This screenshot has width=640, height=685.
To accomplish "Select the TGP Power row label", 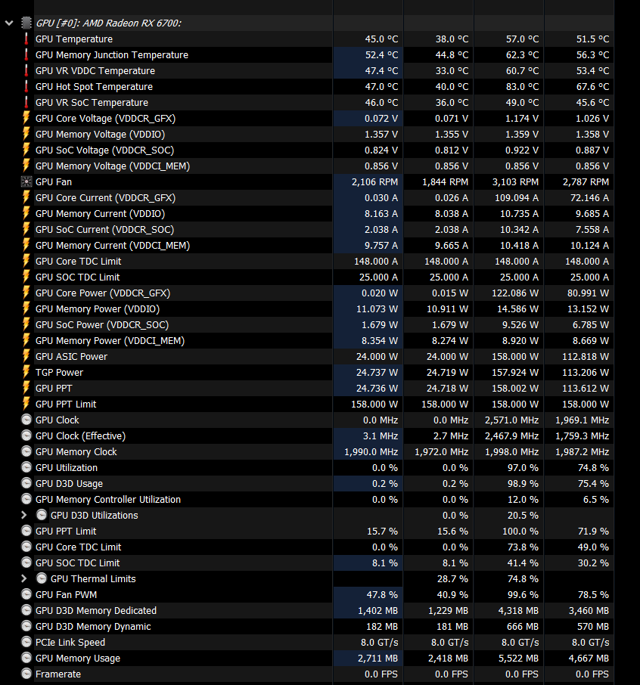I will [59, 372].
